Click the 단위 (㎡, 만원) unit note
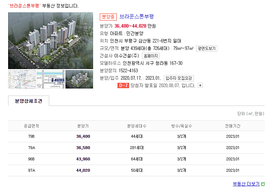Screen dimensions: 276x194 pos(251,114)
